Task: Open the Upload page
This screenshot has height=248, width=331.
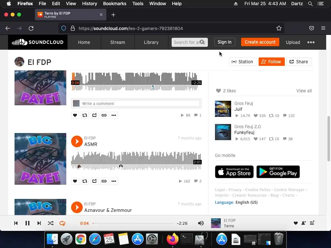Action: point(293,42)
